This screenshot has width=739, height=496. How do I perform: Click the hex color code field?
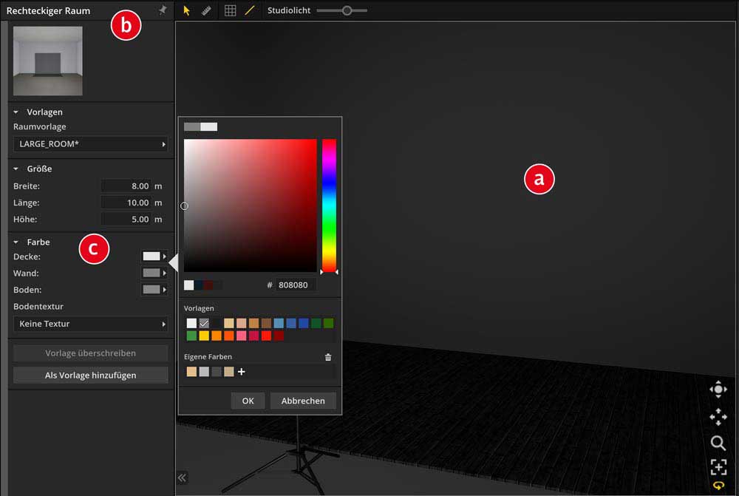click(296, 285)
